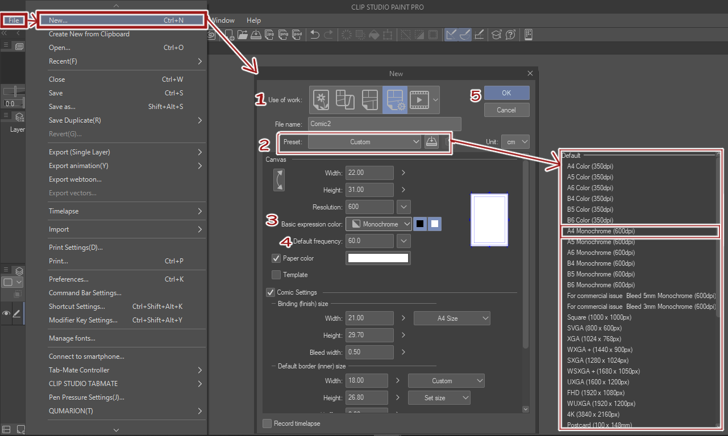Open the Basic expression color dropdown
The width and height of the screenshot is (728, 436).
point(378,224)
